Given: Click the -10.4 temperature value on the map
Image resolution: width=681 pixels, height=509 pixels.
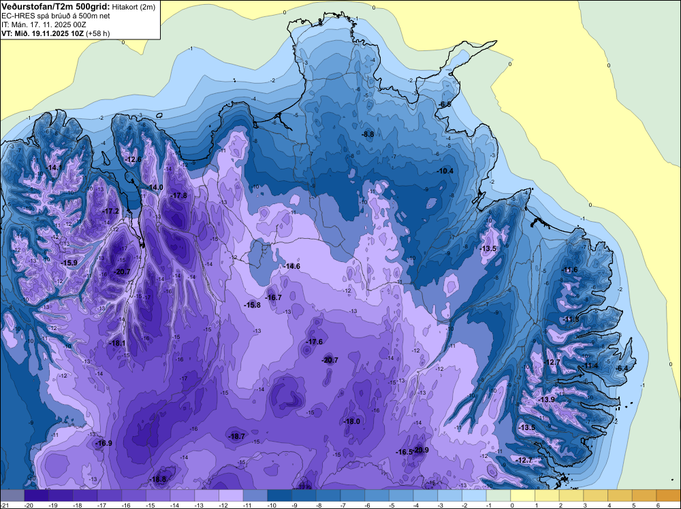Looking at the screenshot, I should point(445,171).
